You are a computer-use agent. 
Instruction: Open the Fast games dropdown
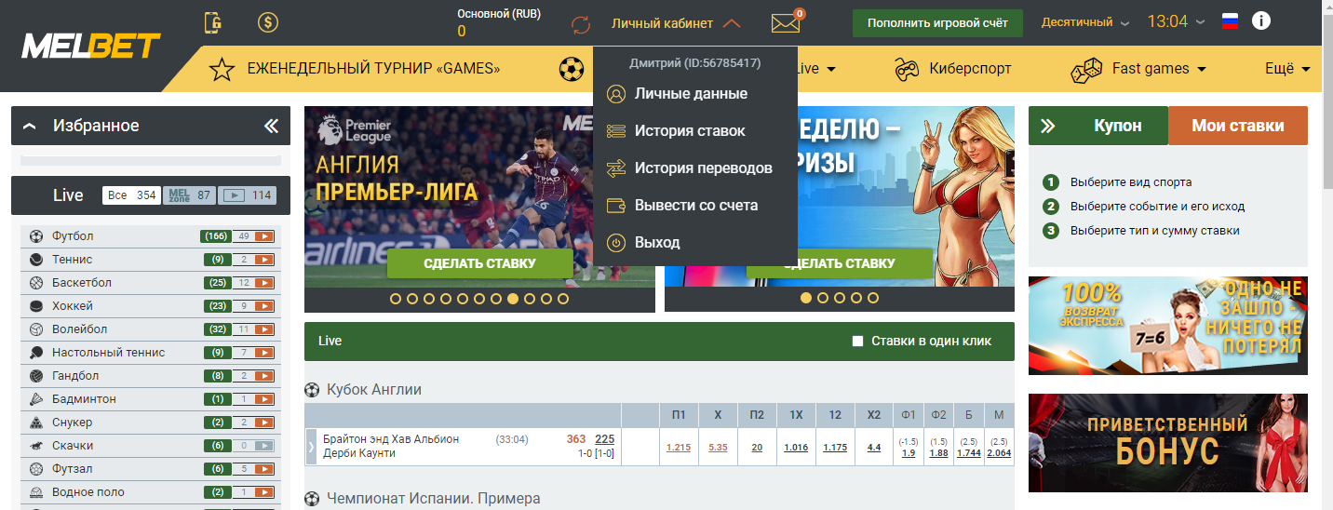[1159, 69]
